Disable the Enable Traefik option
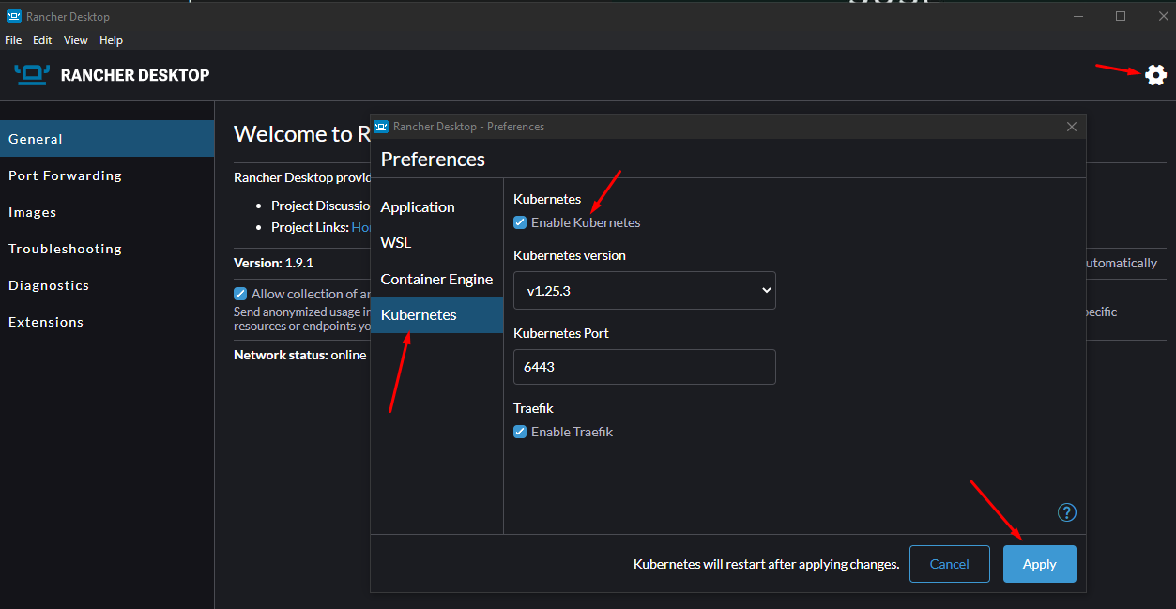The width and height of the screenshot is (1176, 609). (520, 432)
